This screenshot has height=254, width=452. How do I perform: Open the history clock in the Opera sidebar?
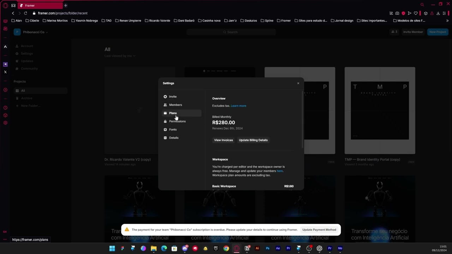pos(5,108)
